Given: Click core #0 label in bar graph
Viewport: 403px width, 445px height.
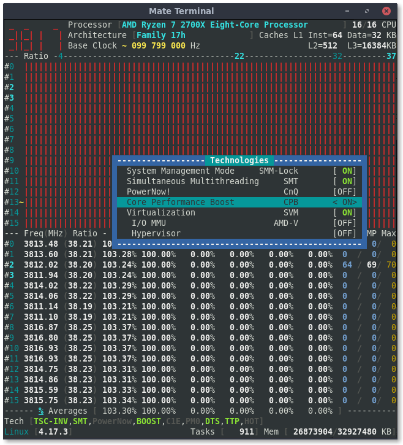Looking at the screenshot, I should [x=9, y=66].
